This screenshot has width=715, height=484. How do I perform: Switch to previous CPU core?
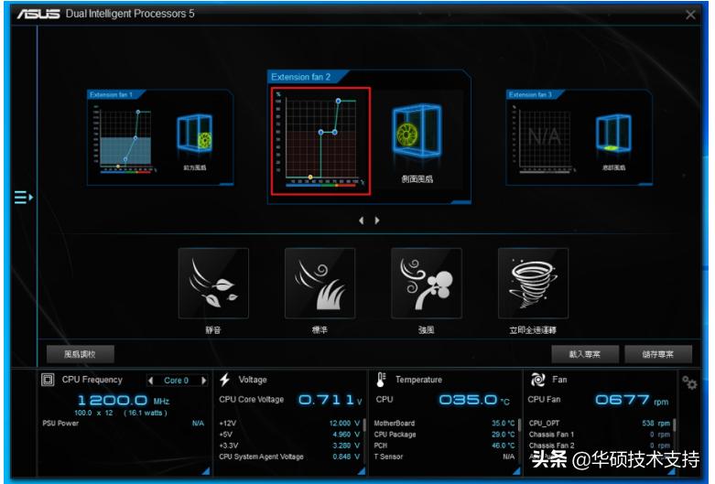[x=150, y=381]
